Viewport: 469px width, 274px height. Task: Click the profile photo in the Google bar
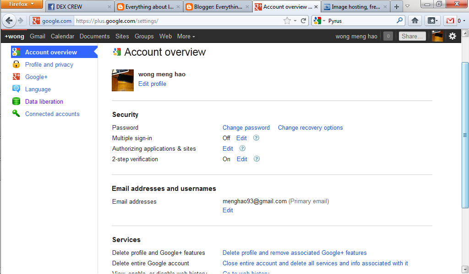click(x=437, y=36)
